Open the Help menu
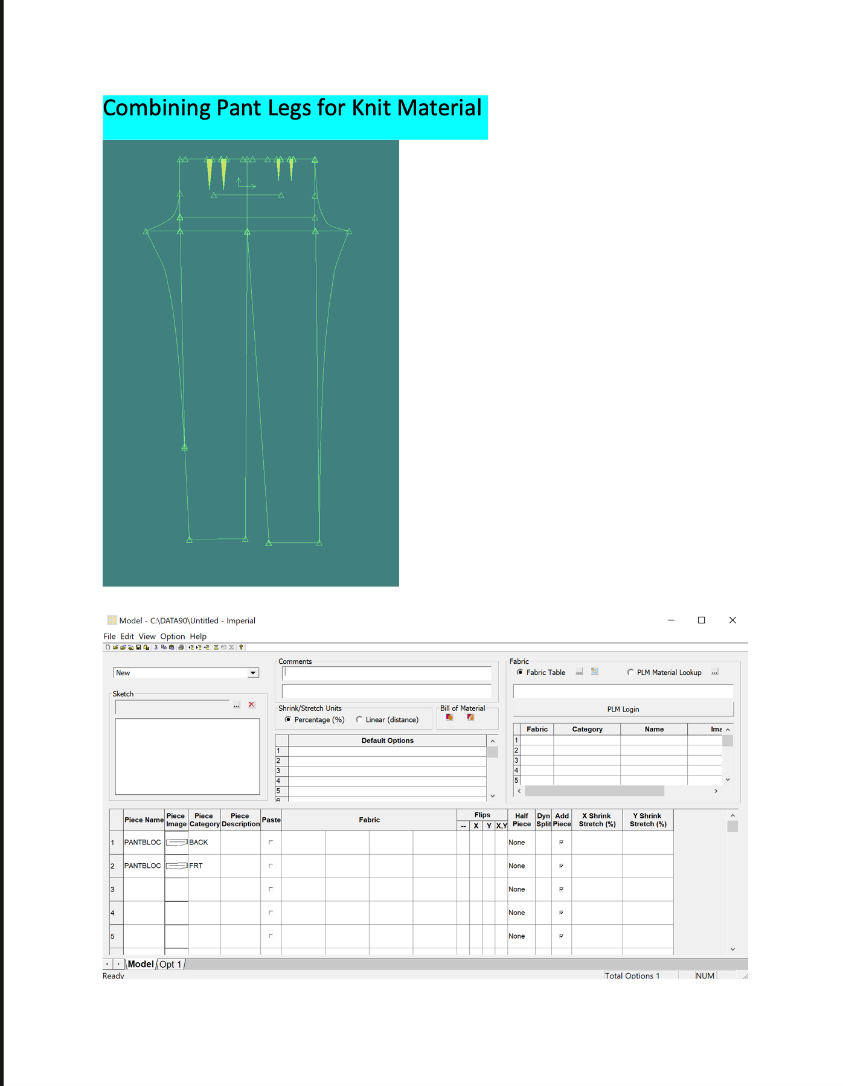This screenshot has height=1086, width=843. 198,637
